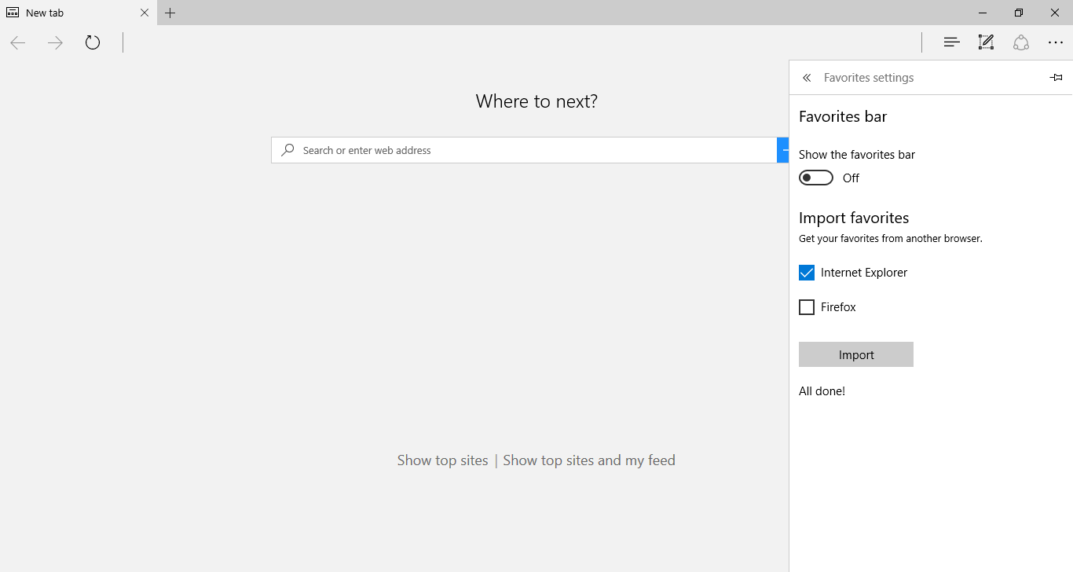Click the Import favorites heading
This screenshot has height=572, width=1073.
854,218
